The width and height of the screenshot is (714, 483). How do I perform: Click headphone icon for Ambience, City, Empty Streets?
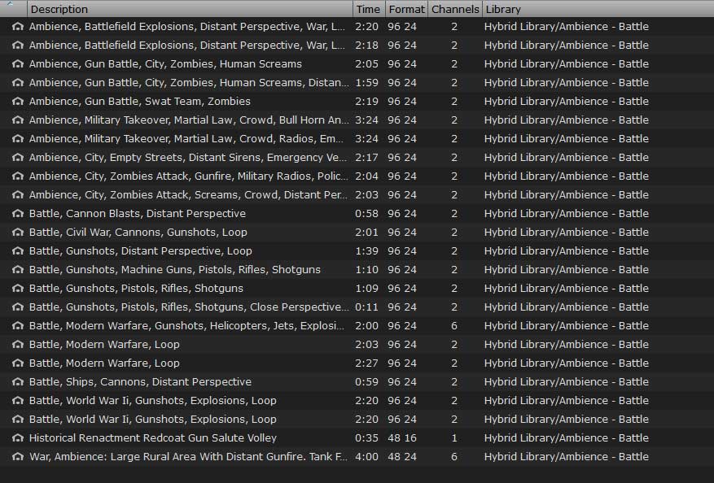tap(17, 158)
